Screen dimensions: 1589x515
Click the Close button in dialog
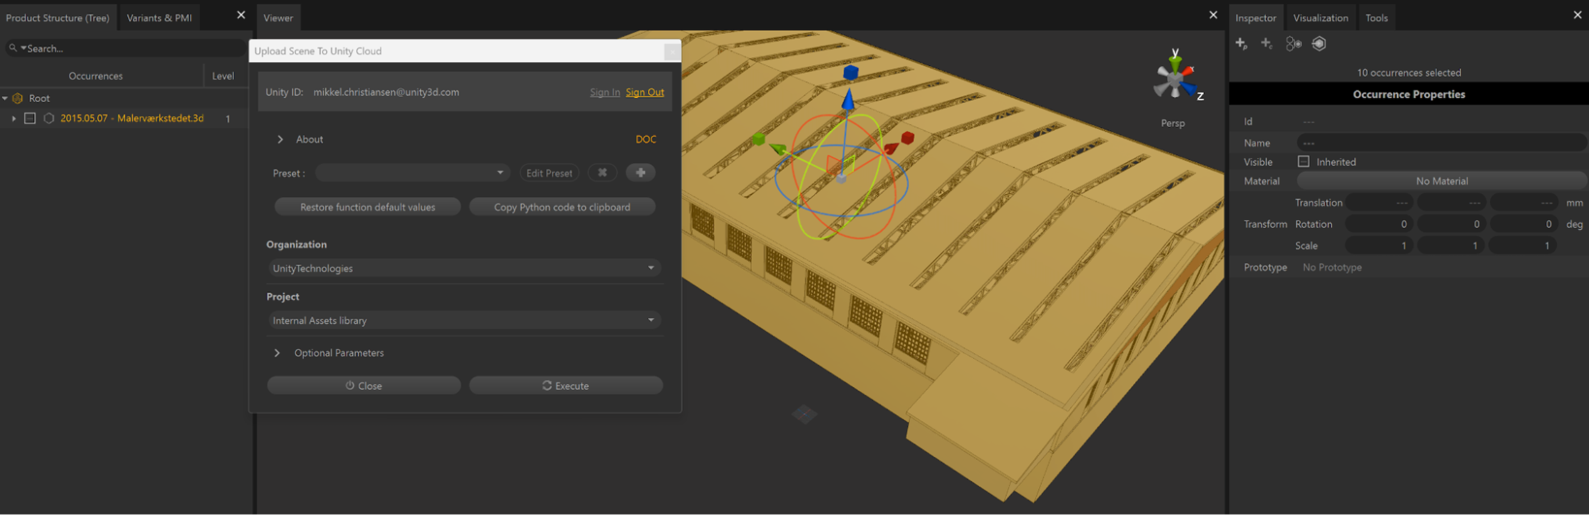coord(364,385)
